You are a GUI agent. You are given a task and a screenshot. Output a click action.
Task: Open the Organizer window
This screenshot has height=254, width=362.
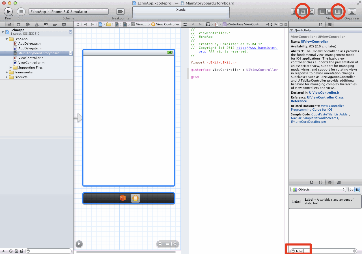click(352, 12)
